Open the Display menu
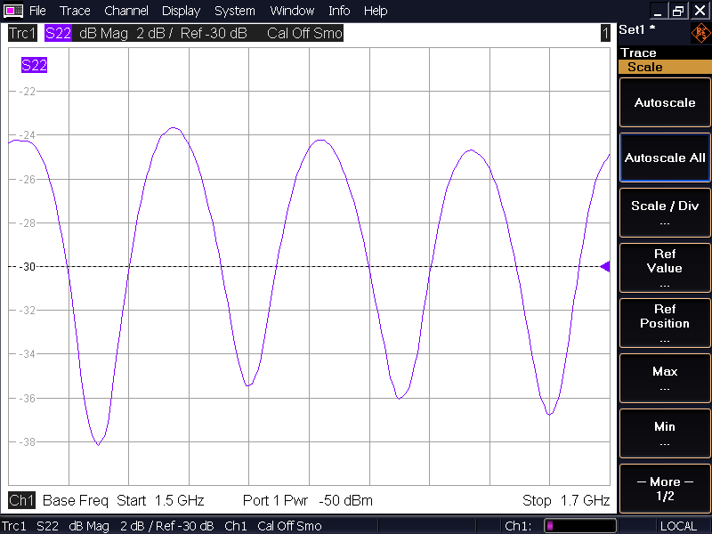This screenshot has height=534, width=712. [181, 11]
